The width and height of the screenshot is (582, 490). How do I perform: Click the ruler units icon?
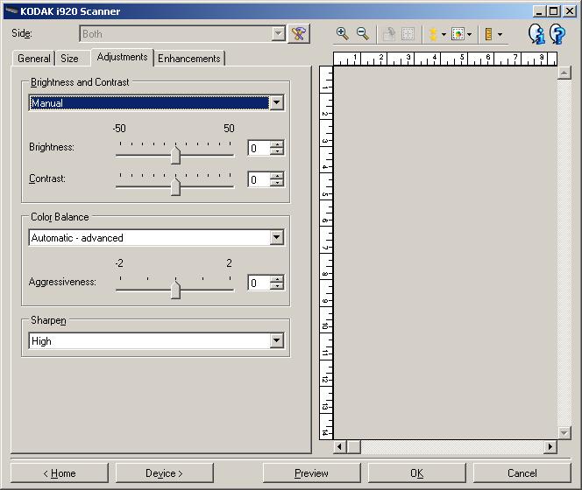[x=488, y=34]
